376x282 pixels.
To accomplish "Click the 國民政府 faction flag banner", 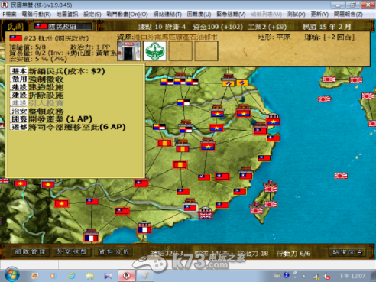I will pos(63,26).
